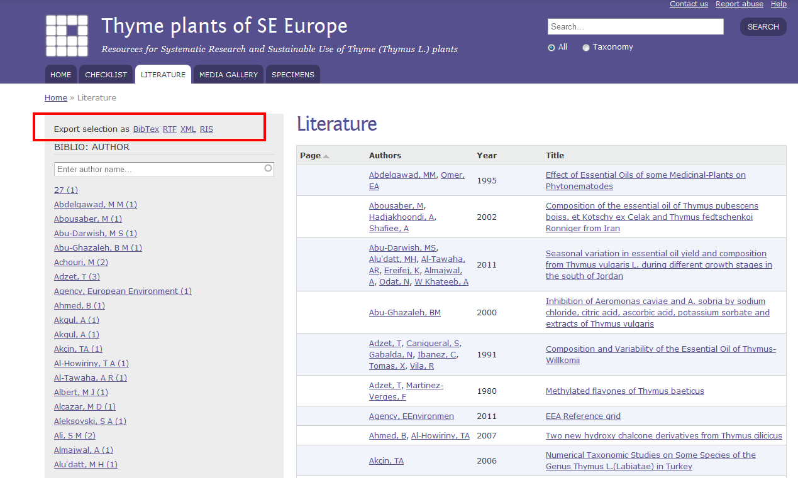Focus the site search input field

[636, 26]
